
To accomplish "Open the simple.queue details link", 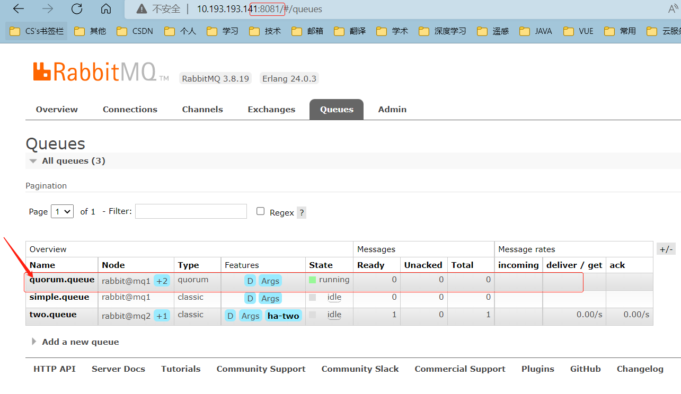I will click(59, 297).
